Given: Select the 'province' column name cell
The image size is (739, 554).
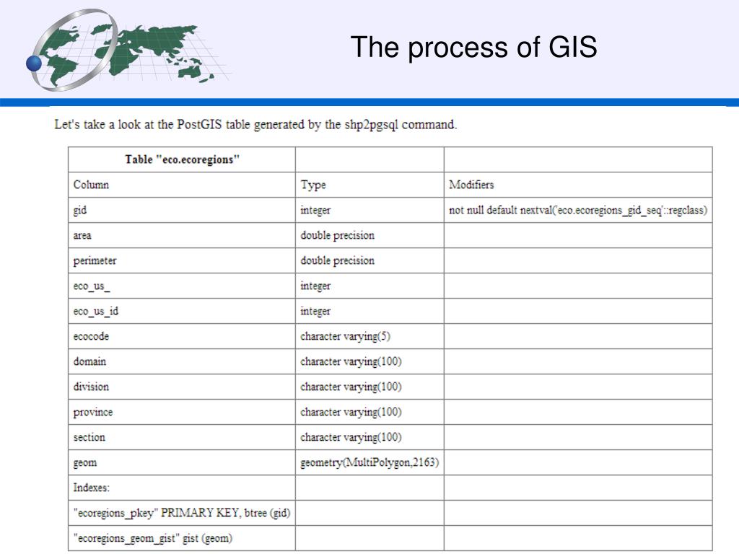Looking at the screenshot, I should pyautogui.click(x=182, y=412).
